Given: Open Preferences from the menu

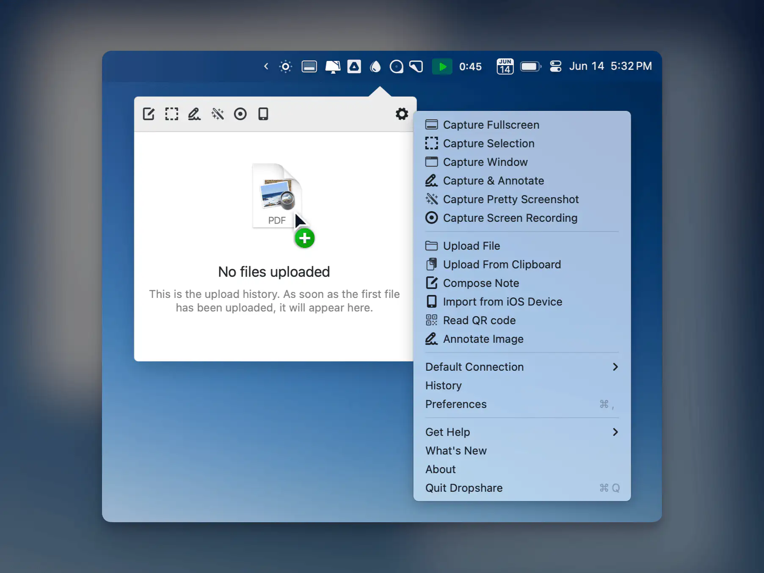Looking at the screenshot, I should pyautogui.click(x=522, y=404).
